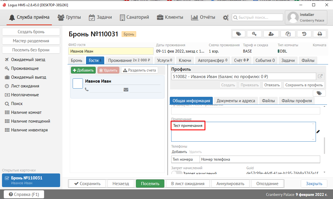Click the printer icon
This screenshot has height=199, width=333.
tap(320, 34)
